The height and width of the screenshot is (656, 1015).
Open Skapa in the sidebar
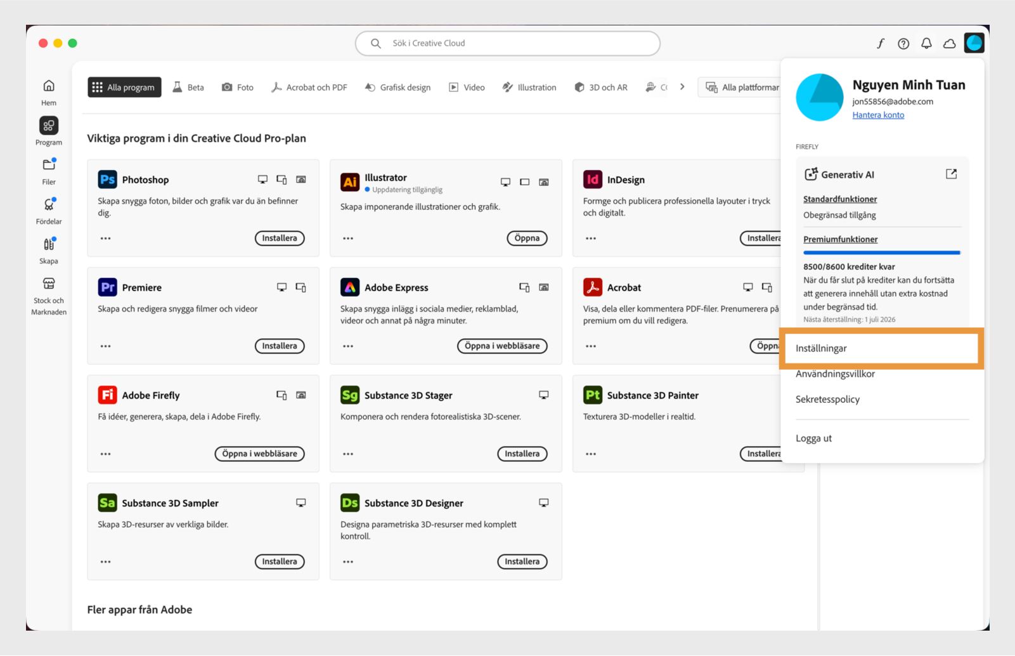click(49, 244)
